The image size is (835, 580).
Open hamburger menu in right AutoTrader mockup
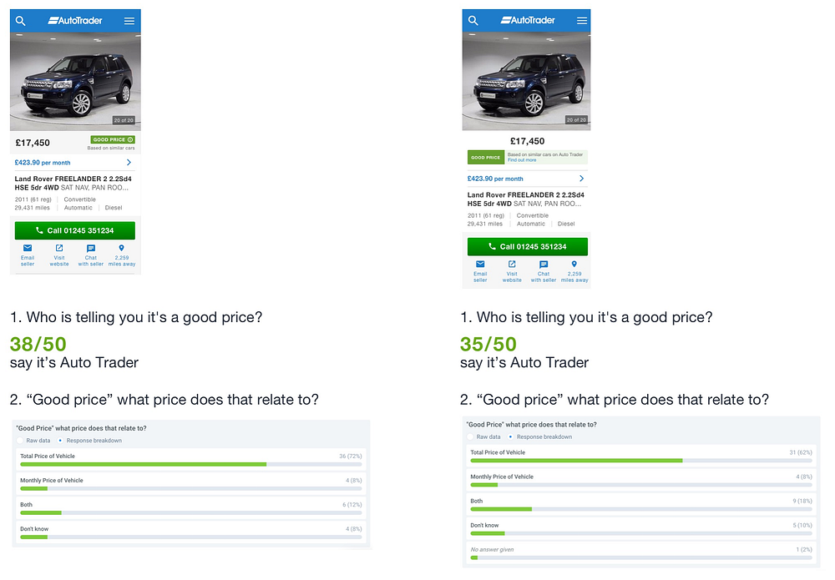(x=582, y=20)
